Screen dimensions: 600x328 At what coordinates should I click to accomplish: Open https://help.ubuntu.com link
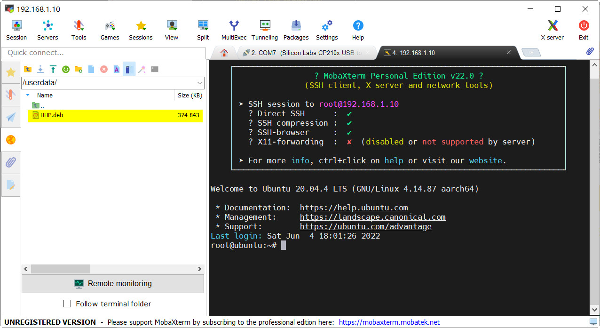coord(354,208)
